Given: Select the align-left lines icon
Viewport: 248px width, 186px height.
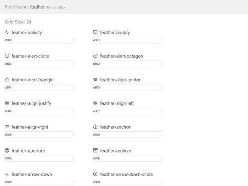Looking at the screenshot, I should click(95, 103).
